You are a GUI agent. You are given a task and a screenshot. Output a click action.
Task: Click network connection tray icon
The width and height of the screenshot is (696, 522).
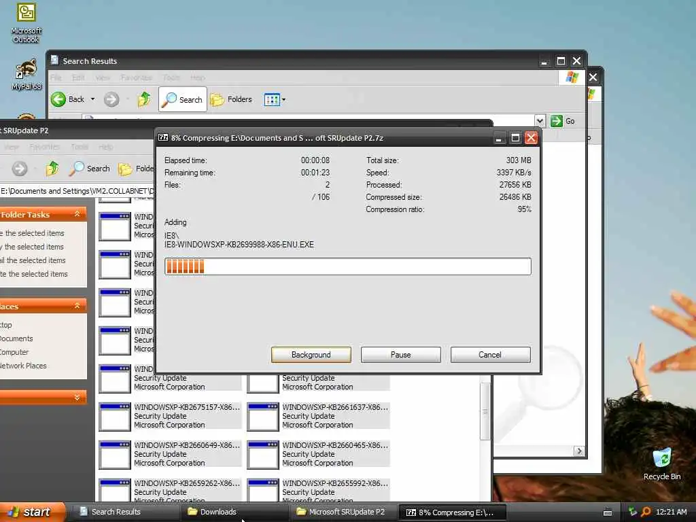point(633,512)
